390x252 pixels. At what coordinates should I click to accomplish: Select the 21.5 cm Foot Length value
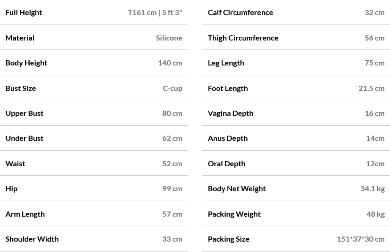[x=372, y=88]
